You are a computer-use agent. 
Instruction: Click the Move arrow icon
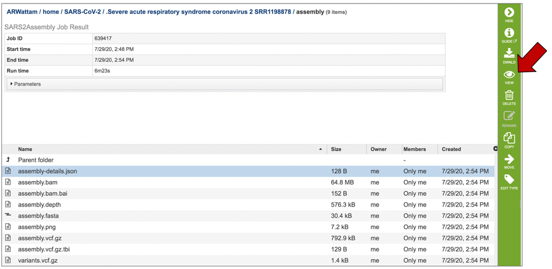click(509, 160)
